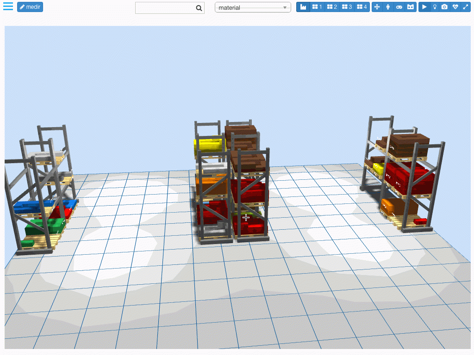Switch to camera view 3

click(347, 6)
